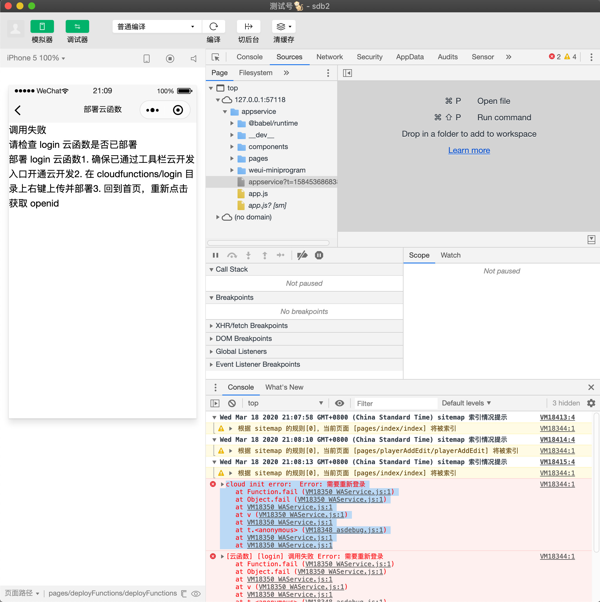Toggle the simulator (模拟器) panel
The width and height of the screenshot is (600, 602).
[x=42, y=26]
